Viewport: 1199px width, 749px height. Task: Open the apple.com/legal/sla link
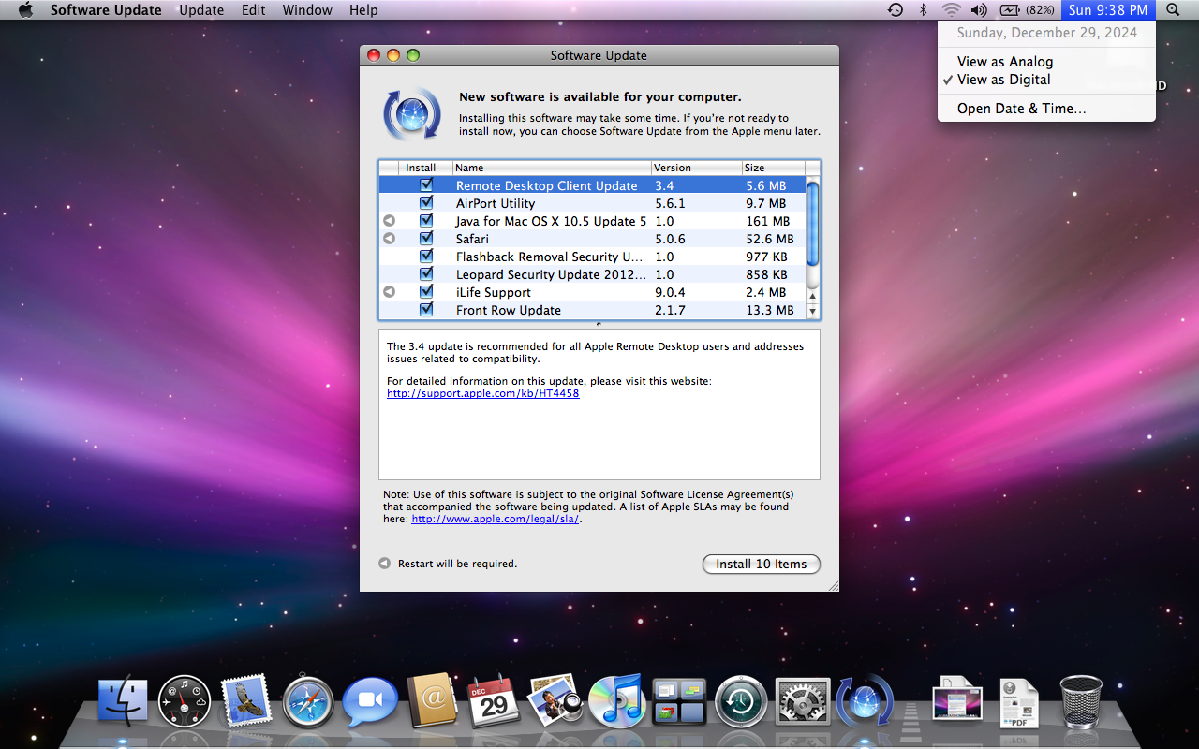pyautogui.click(x=496, y=519)
